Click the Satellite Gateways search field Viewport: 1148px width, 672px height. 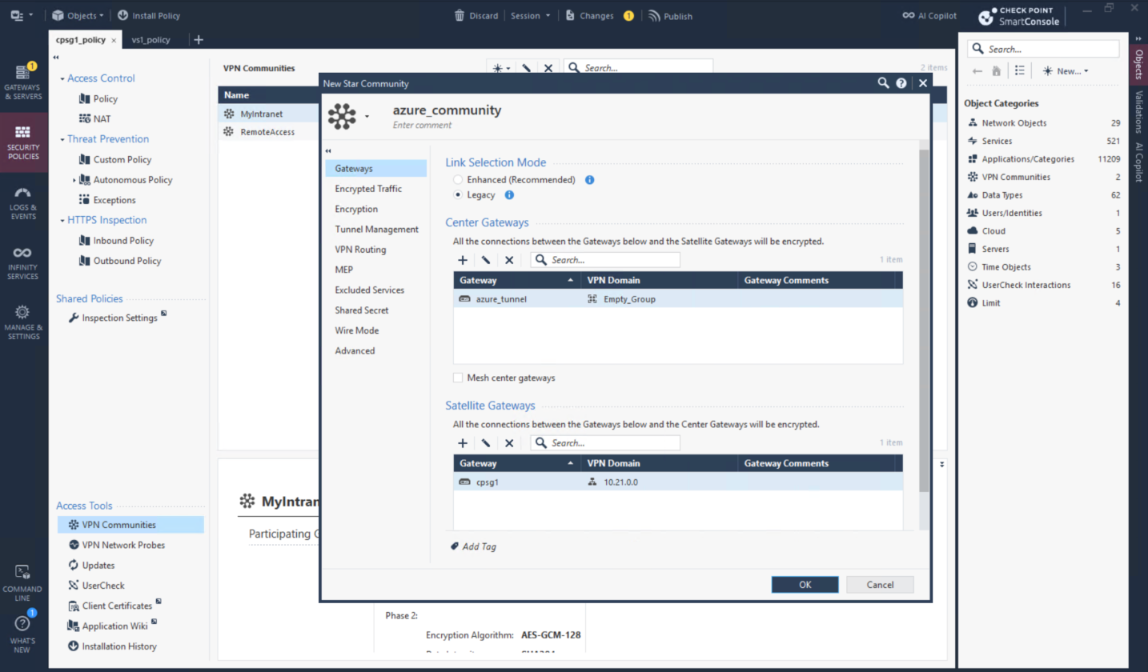(612, 442)
